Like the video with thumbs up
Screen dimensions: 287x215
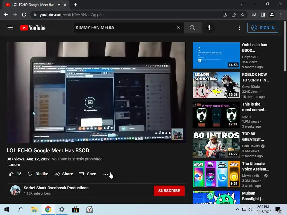[15, 174]
